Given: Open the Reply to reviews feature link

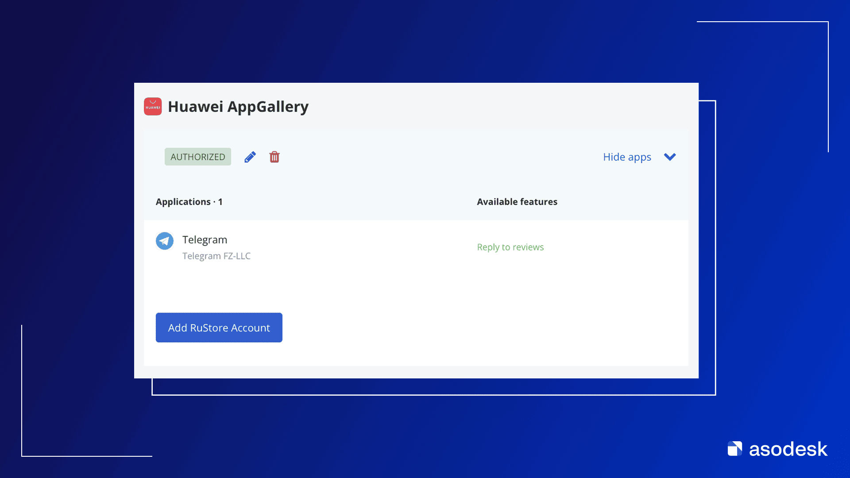Looking at the screenshot, I should tap(510, 247).
